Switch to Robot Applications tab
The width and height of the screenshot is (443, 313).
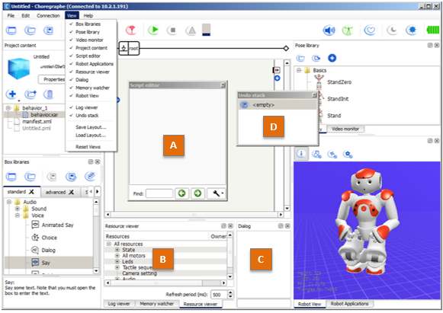pyautogui.click(x=350, y=304)
